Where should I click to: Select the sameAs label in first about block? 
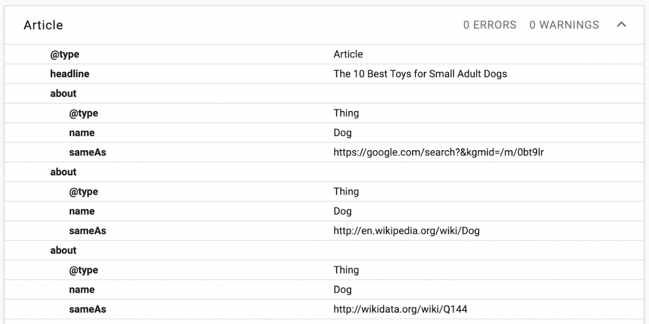click(x=88, y=152)
